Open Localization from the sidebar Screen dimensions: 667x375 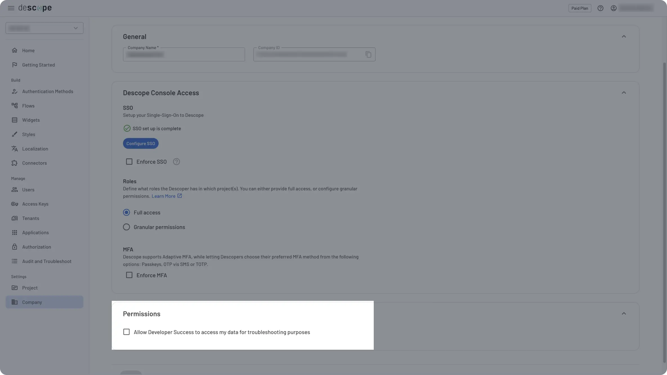pyautogui.click(x=35, y=149)
